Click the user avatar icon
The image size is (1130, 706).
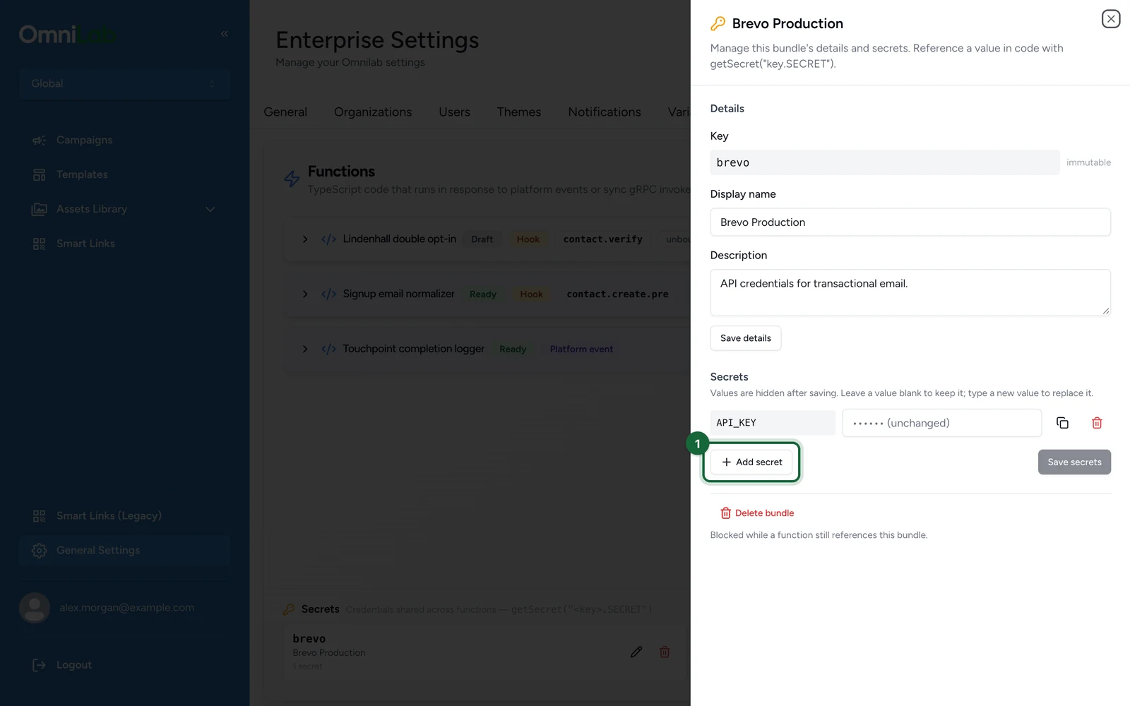point(35,608)
